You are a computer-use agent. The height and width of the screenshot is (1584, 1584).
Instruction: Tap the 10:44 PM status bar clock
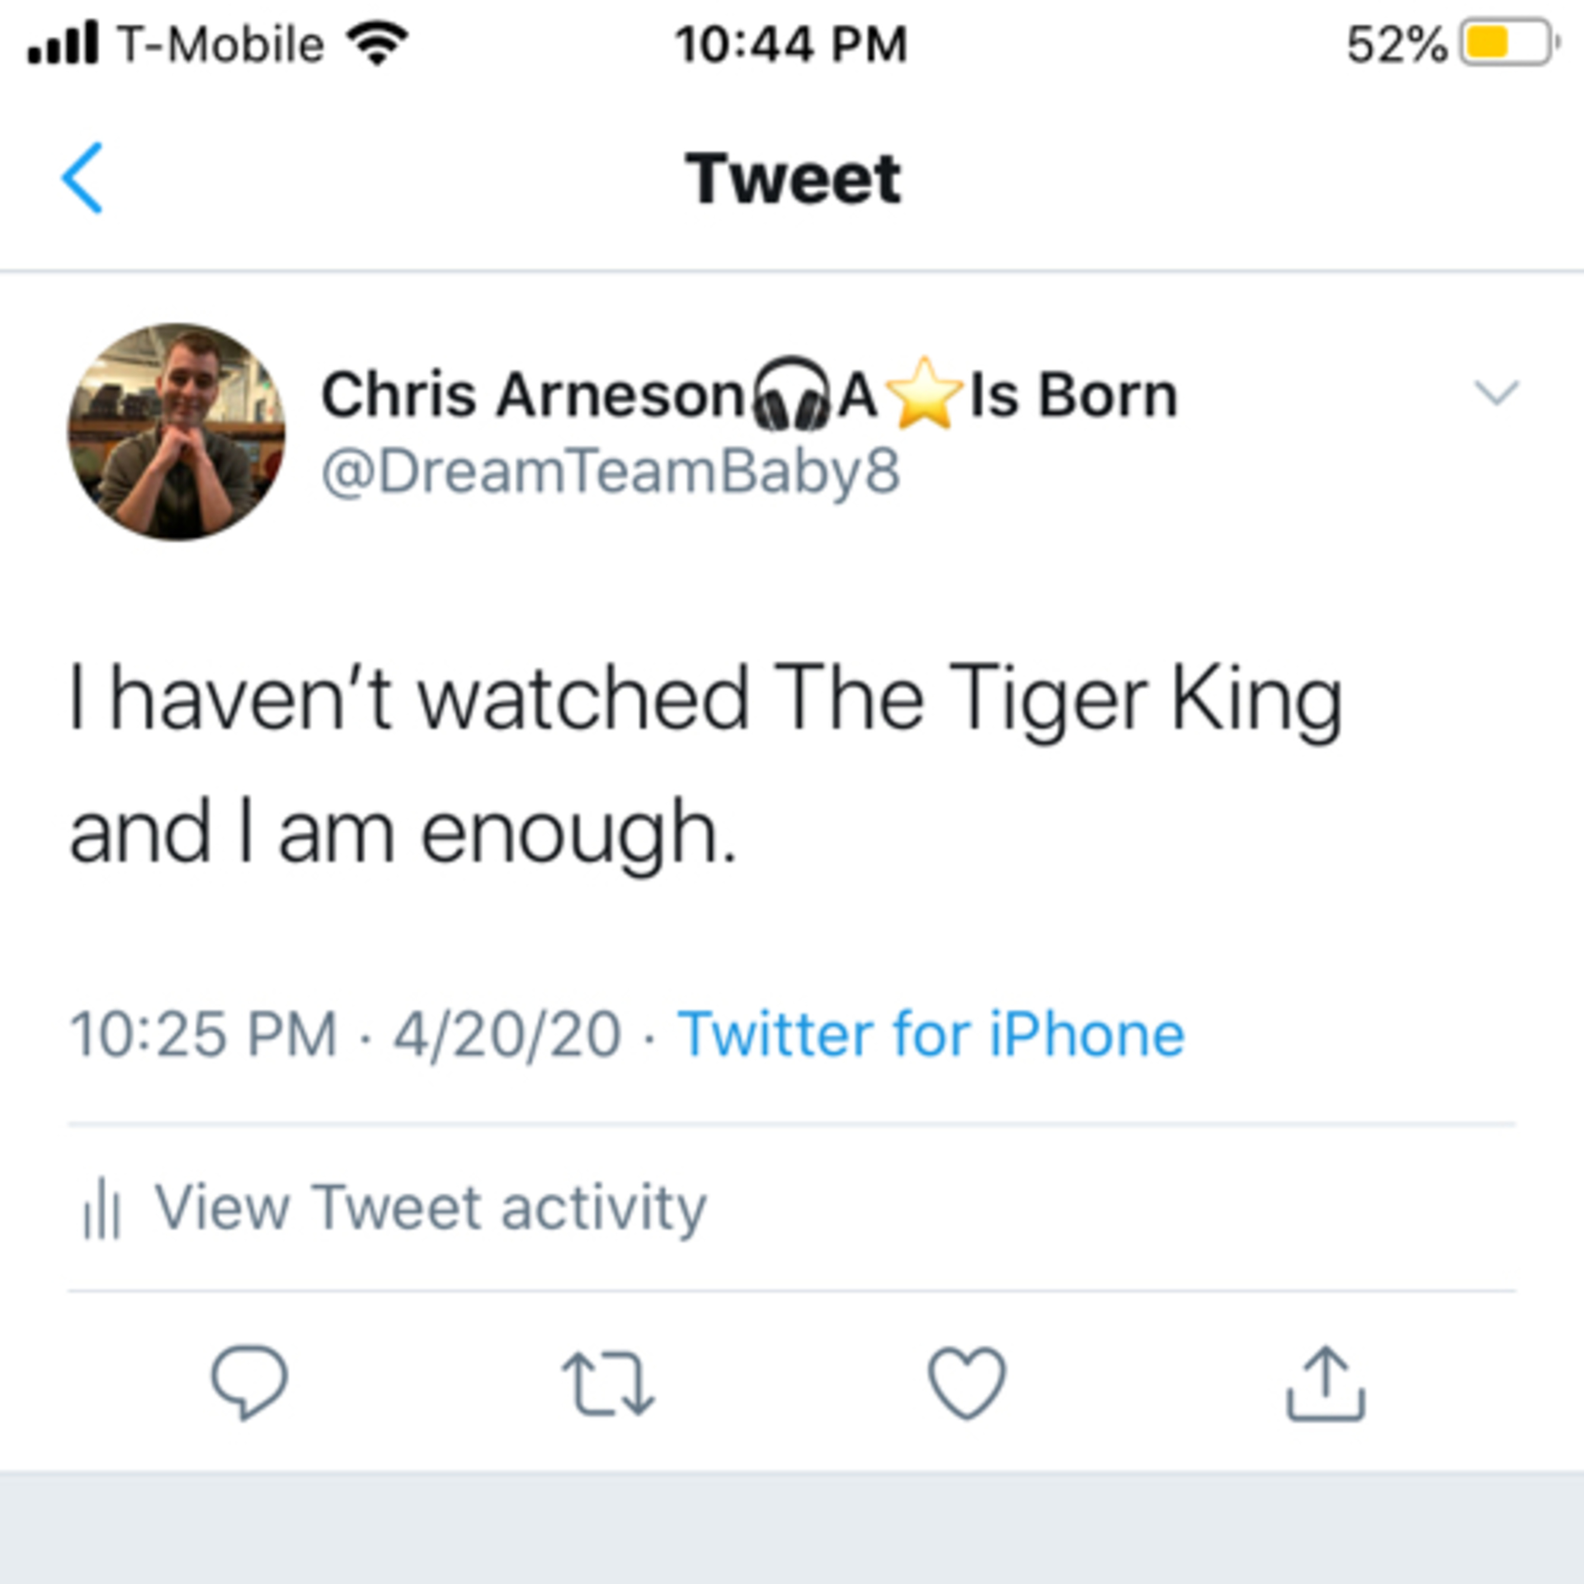pos(791,44)
